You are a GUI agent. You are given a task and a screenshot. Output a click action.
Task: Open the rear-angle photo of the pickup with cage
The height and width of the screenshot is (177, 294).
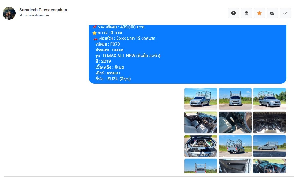point(235,146)
